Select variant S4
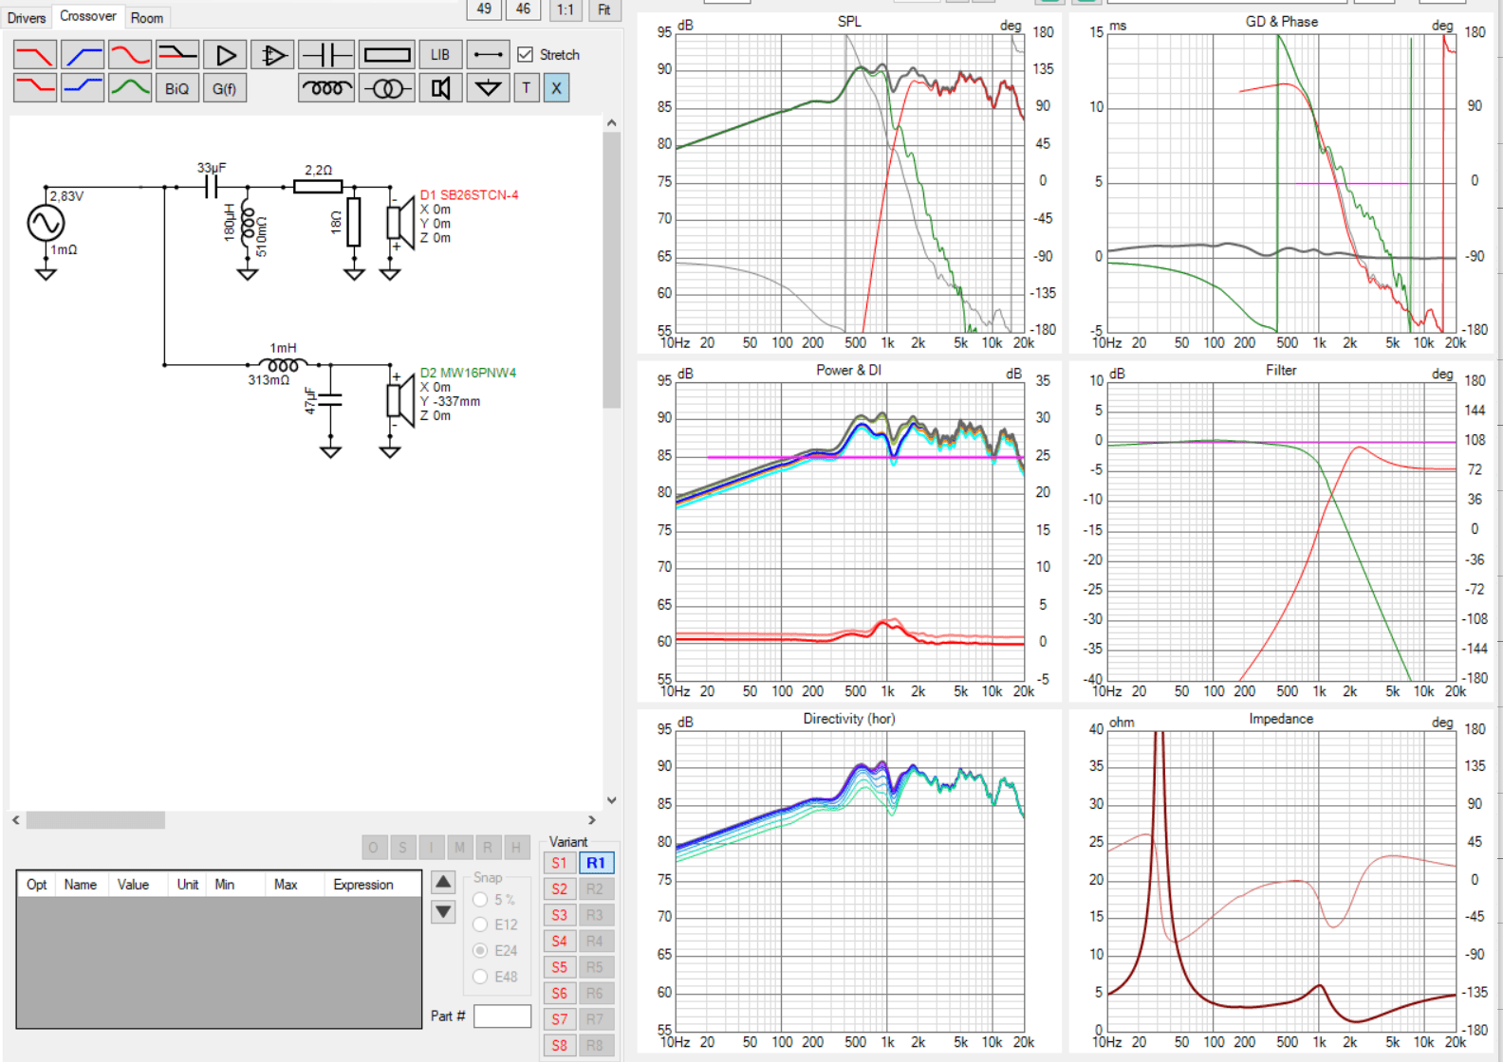This screenshot has height=1062, width=1503. click(560, 942)
